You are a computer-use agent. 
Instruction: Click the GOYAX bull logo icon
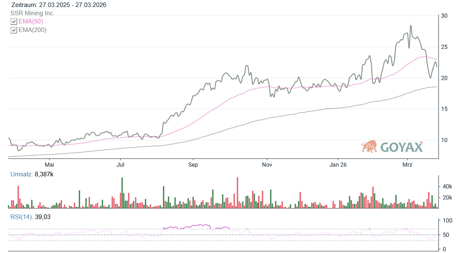[369, 146]
